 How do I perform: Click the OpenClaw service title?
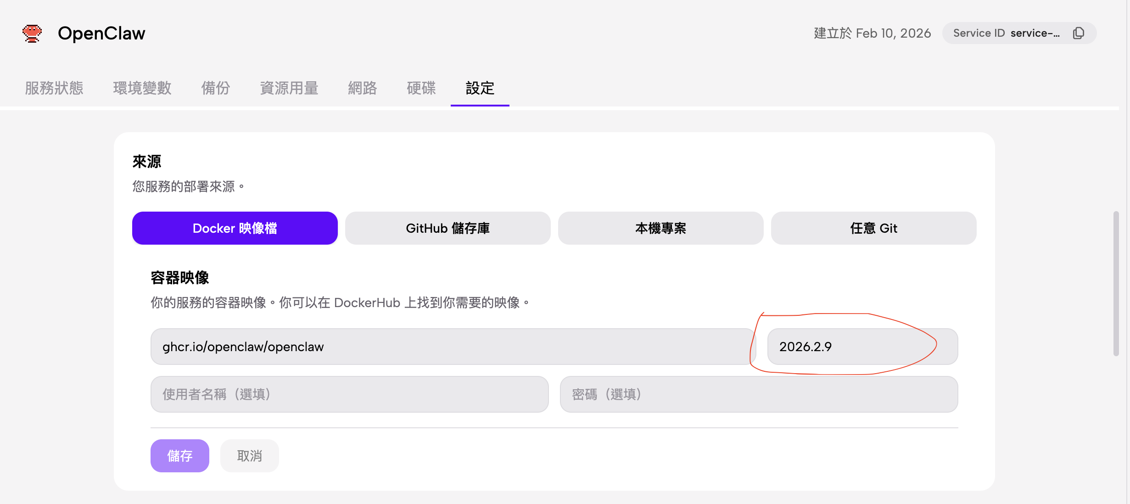pyautogui.click(x=101, y=33)
